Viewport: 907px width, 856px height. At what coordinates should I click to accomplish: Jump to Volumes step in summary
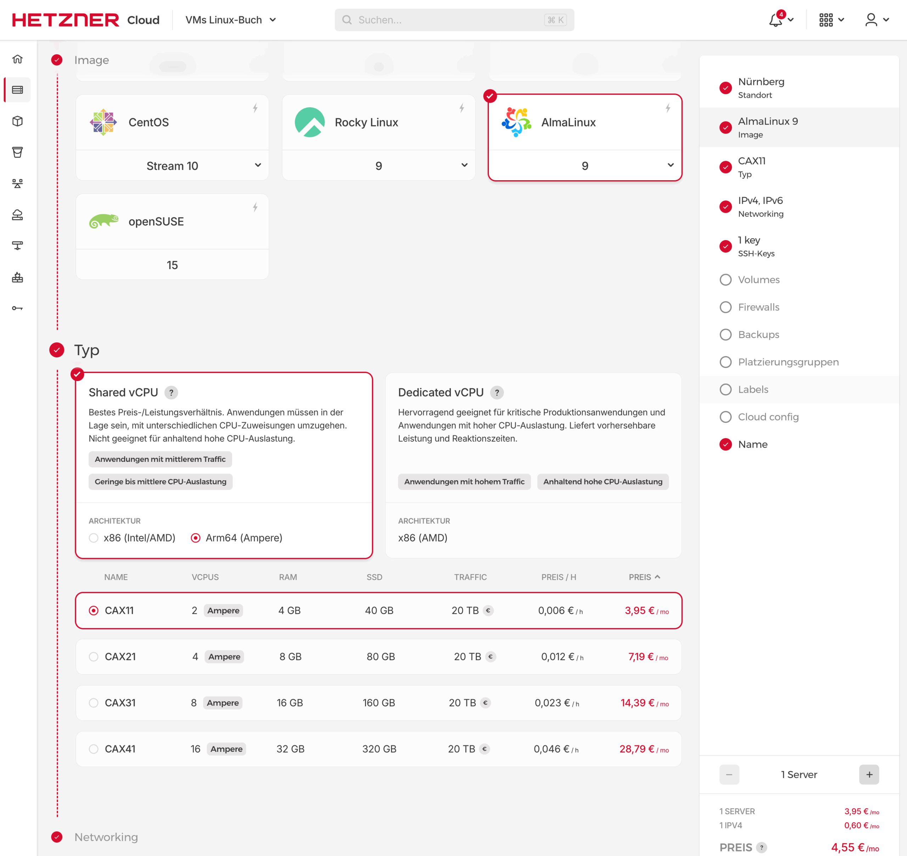799,280
